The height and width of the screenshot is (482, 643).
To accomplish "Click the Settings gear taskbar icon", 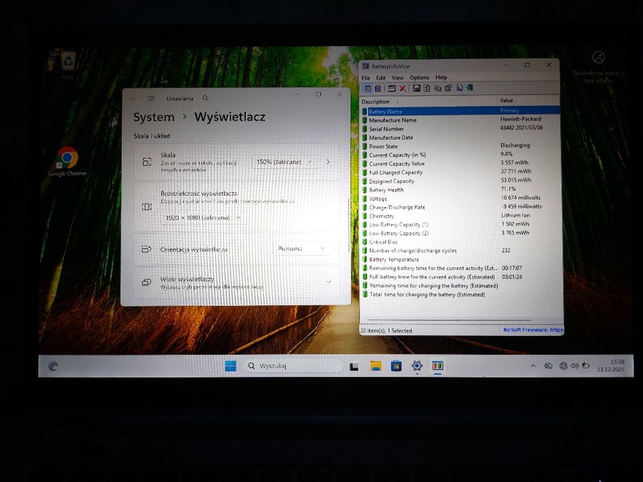I will 417,366.
